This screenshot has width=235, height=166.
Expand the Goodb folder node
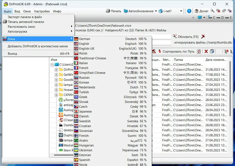pyautogui.click(x=56, y=80)
